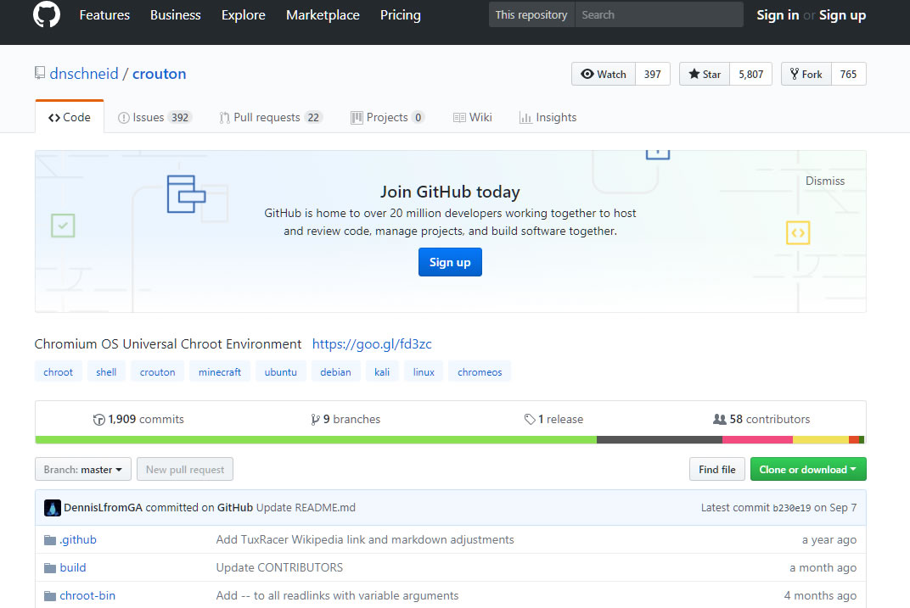Viewport: 910px width, 608px height.
Task: Open the .github folder link
Action: (x=78, y=539)
